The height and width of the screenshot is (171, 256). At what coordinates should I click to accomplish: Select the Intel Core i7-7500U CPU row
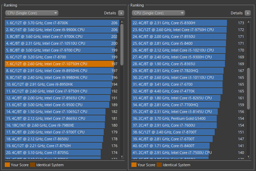point(188,153)
